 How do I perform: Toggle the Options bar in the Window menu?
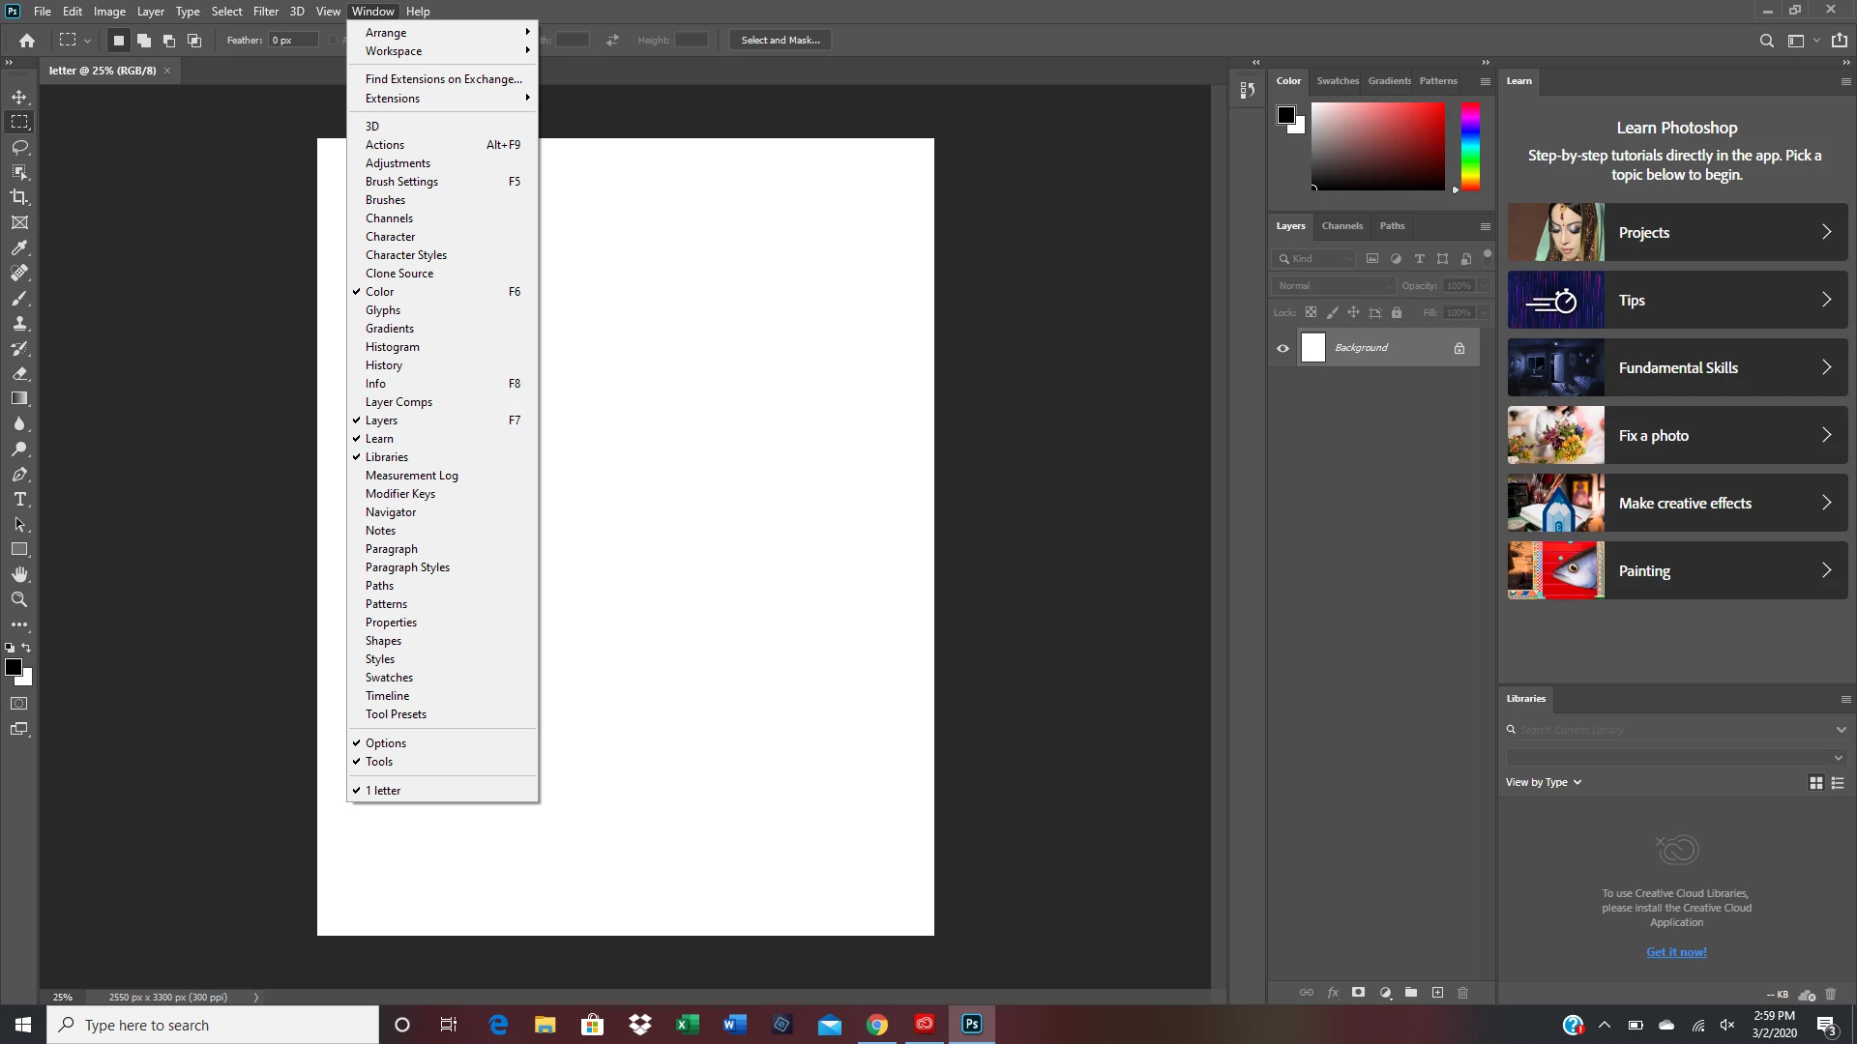(385, 743)
